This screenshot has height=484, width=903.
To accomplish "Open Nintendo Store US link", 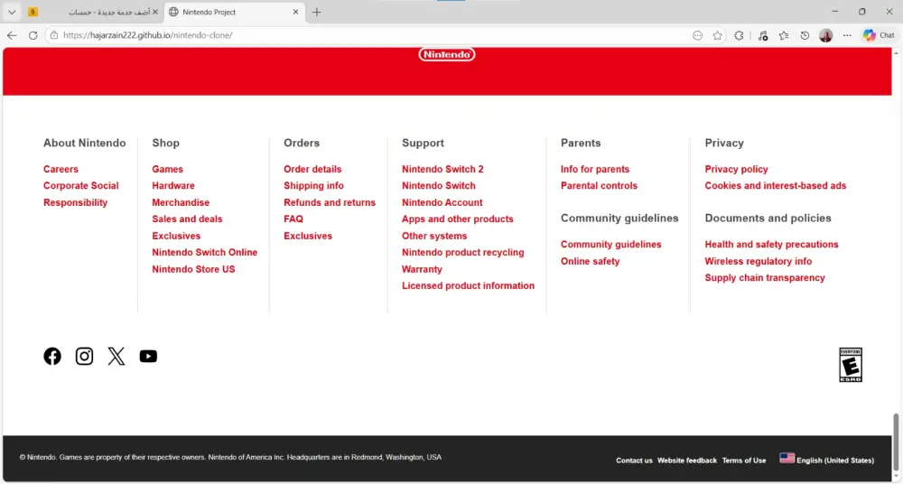I will [x=193, y=269].
